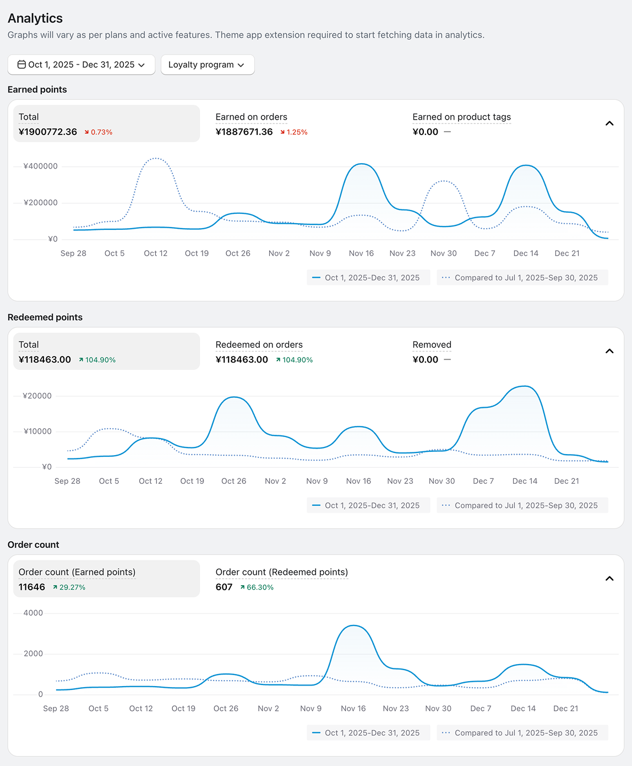
Task: Click the calendar icon in date picker
Action: [x=21, y=64]
